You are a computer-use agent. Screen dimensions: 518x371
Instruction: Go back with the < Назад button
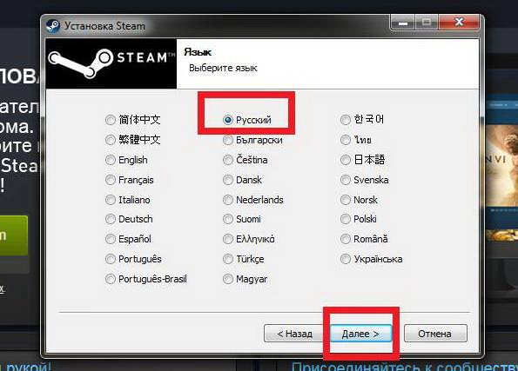(293, 334)
